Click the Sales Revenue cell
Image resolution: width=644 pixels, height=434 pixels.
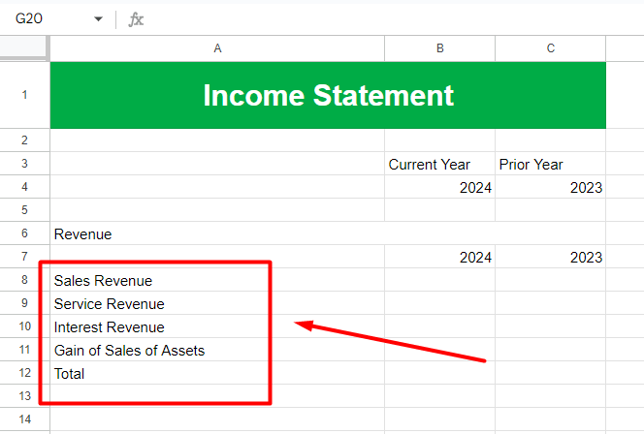pyautogui.click(x=217, y=280)
